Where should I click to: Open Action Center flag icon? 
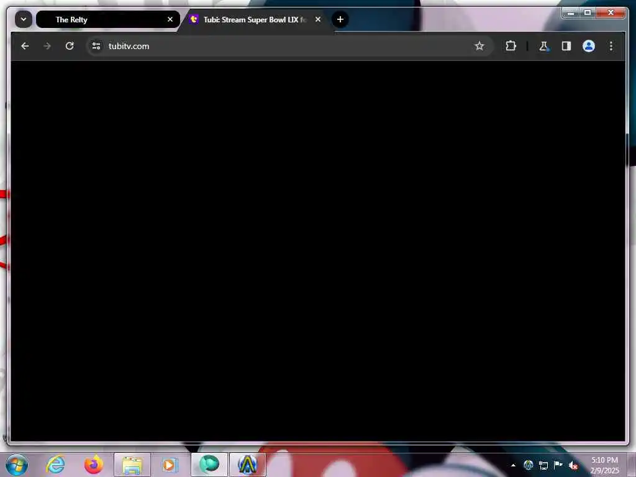[558, 465]
